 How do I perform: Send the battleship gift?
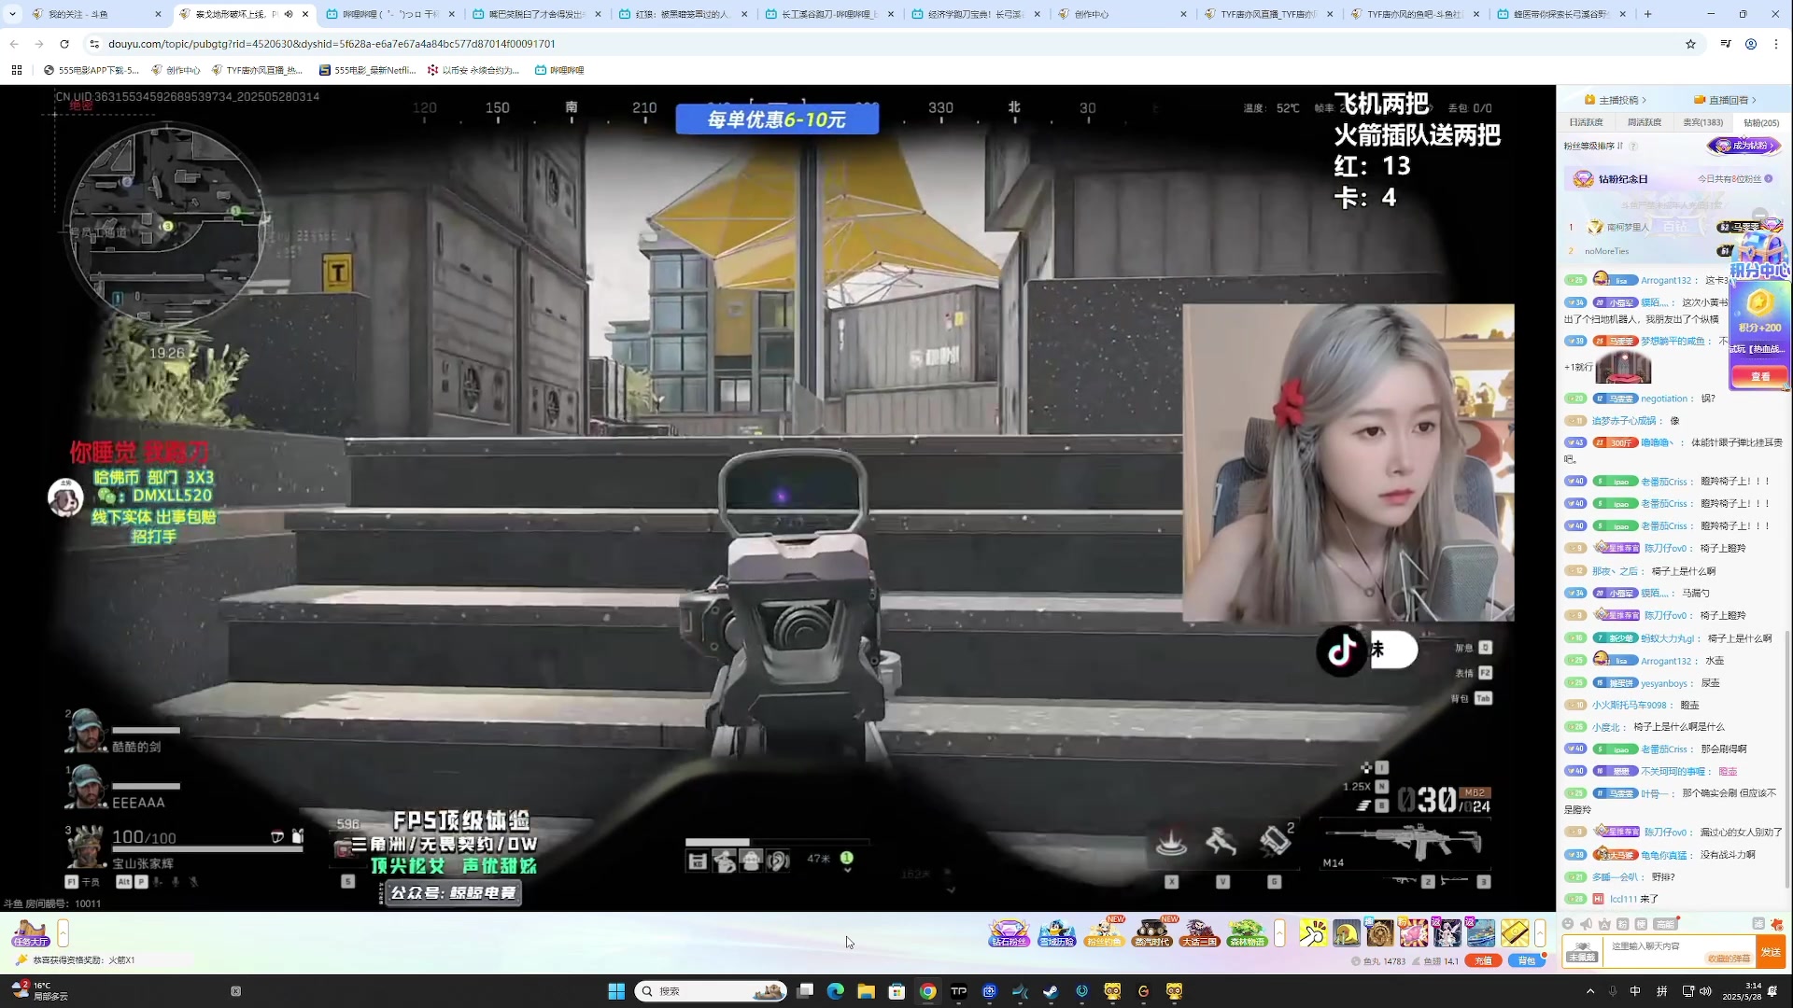point(1481,932)
